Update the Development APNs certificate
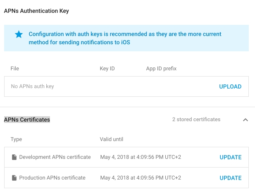 click(230, 157)
